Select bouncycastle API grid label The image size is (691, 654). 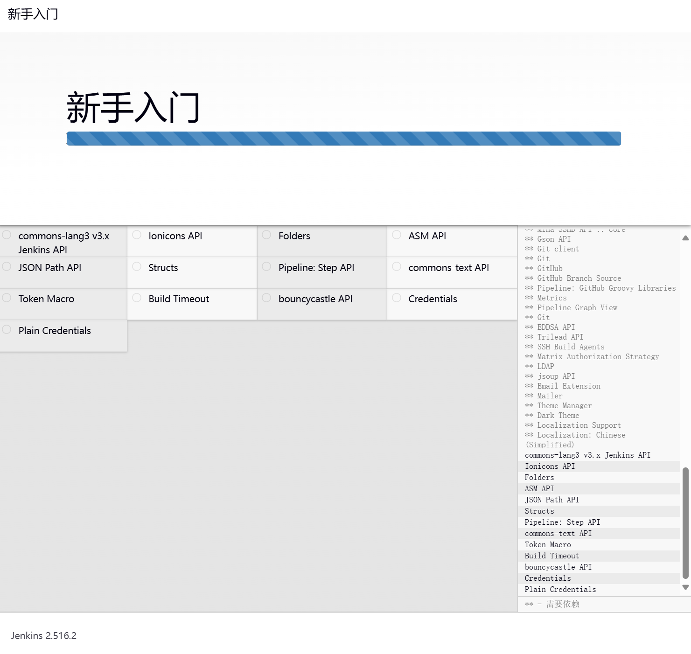pyautogui.click(x=315, y=299)
